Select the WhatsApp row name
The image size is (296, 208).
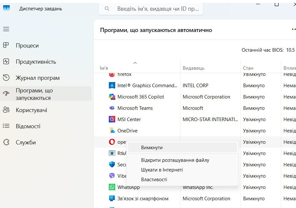point(128,187)
